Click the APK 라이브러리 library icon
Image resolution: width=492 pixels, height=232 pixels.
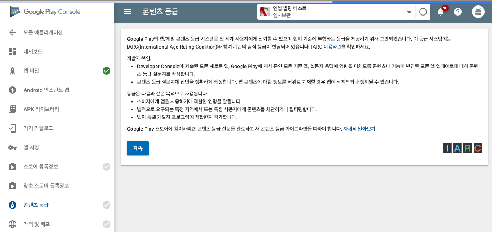pos(13,109)
